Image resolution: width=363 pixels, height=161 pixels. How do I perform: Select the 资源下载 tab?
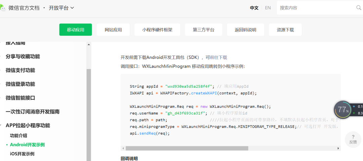(285, 30)
